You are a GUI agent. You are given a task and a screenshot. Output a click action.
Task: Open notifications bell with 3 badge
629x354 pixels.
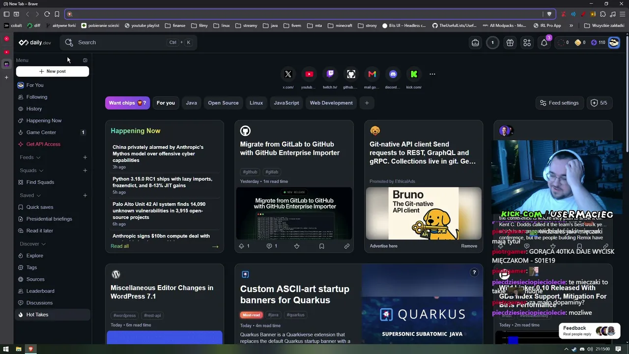pyautogui.click(x=544, y=43)
